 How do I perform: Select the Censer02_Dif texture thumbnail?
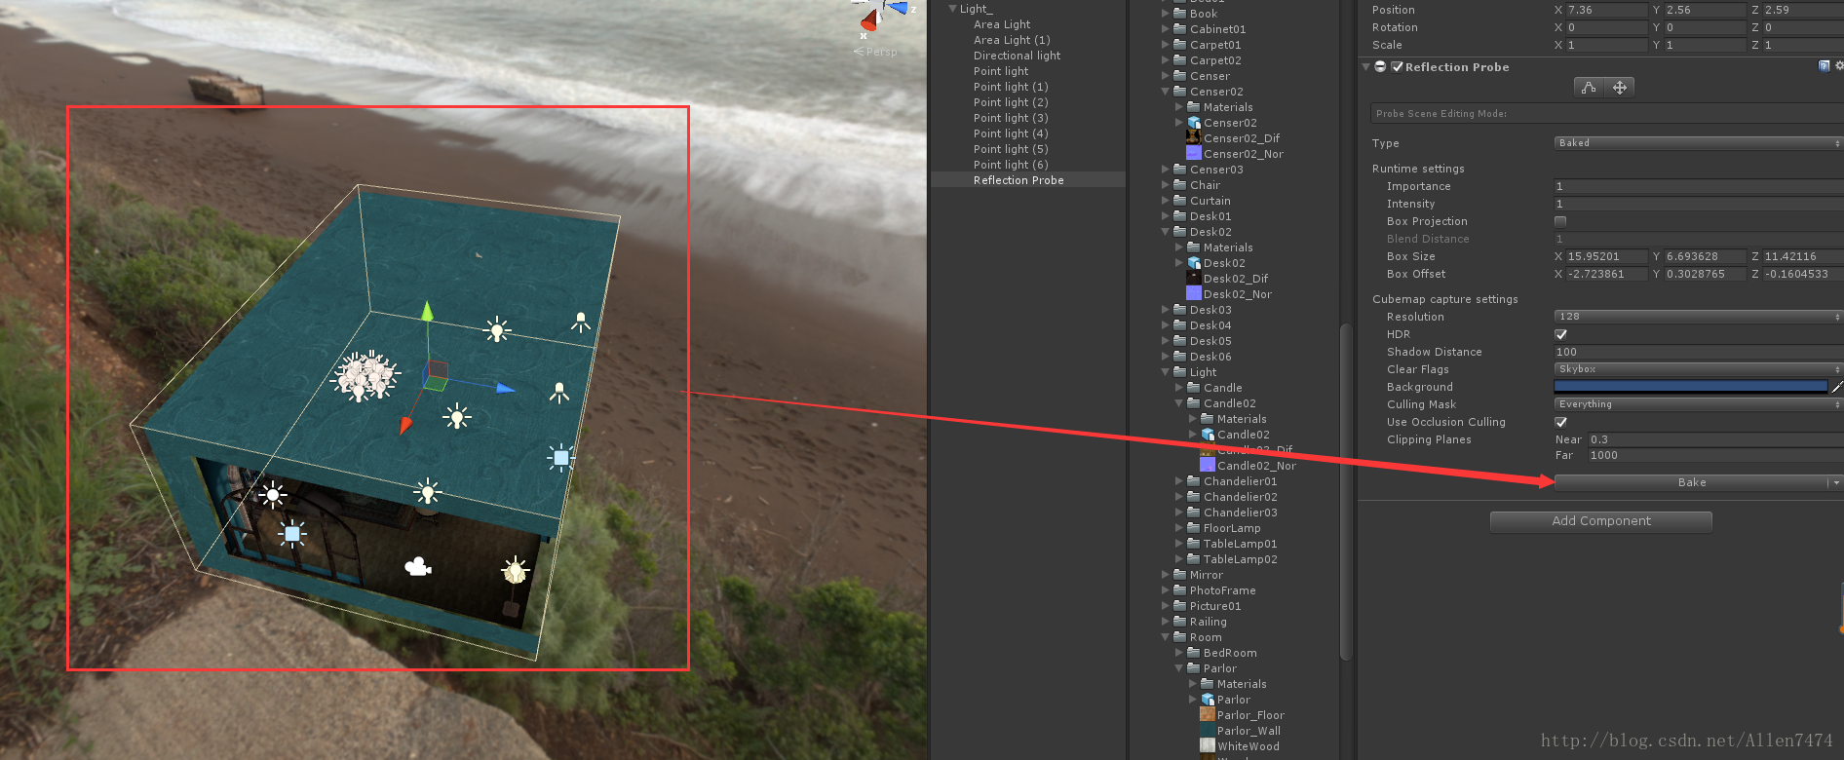1193,138
